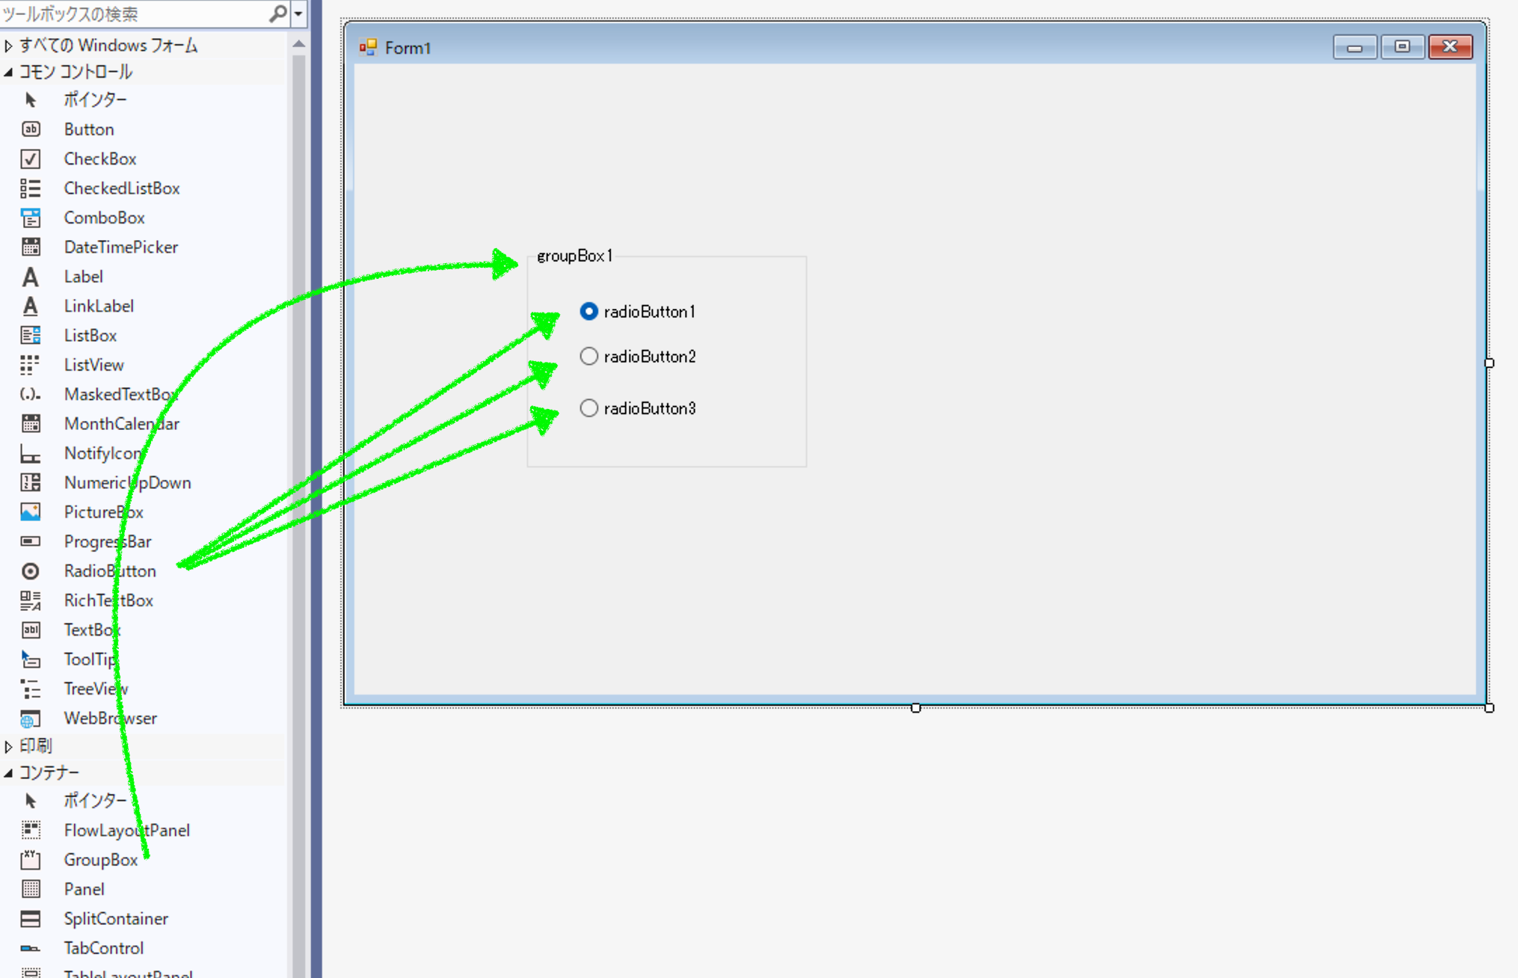
Task: Select the DateTimePicker calendar icon
Action: (x=31, y=247)
